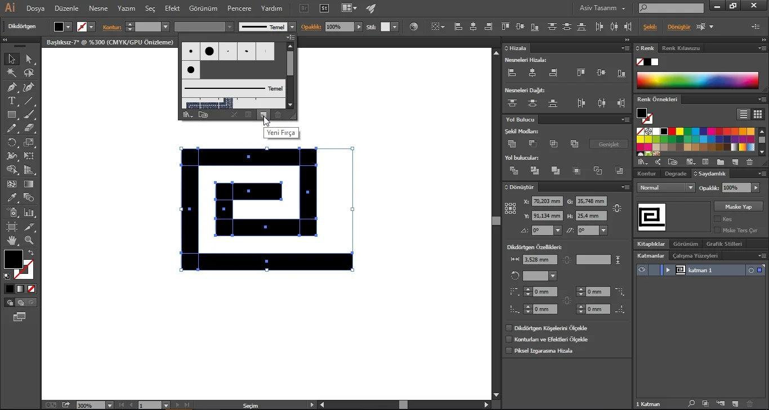Open the zoom level %300 dropdown
This screenshot has width=769, height=410.
110,405
